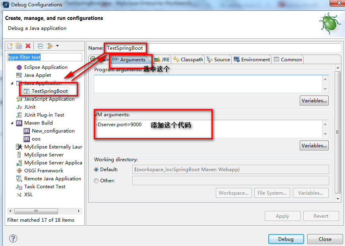This screenshot has width=345, height=246.
Task: Select the Java Applet icon
Action: click(19, 75)
